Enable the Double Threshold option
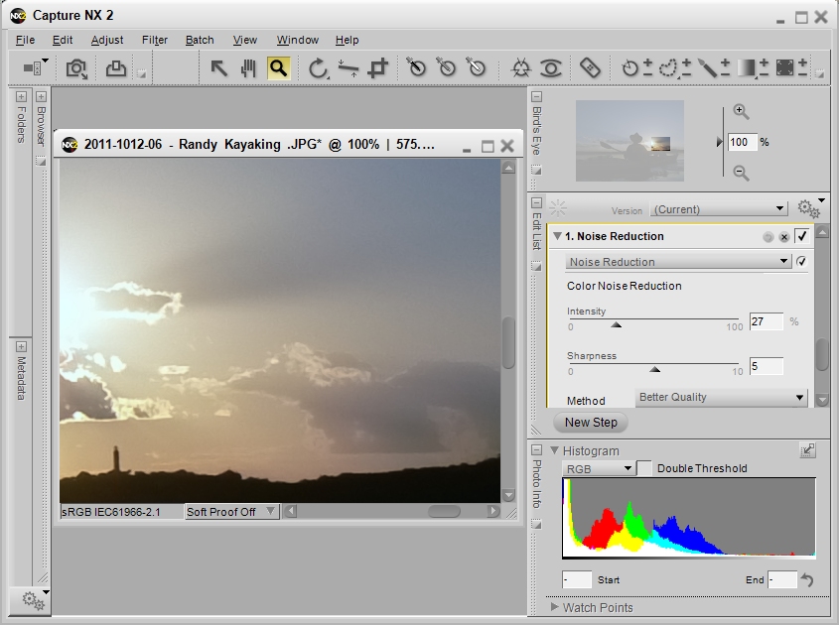The image size is (839, 625). tap(641, 467)
